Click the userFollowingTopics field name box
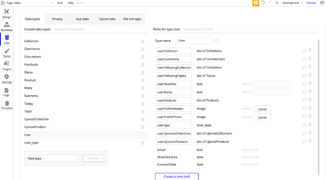 173,76
